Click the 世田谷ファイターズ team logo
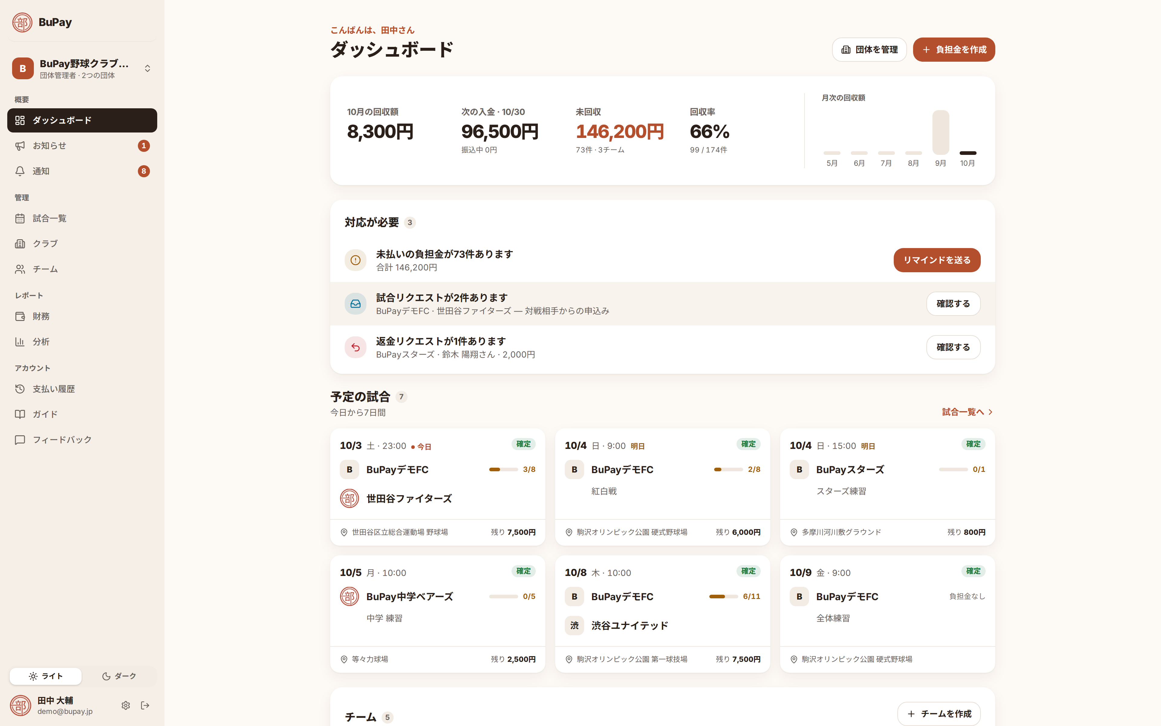1161x726 pixels. [349, 499]
